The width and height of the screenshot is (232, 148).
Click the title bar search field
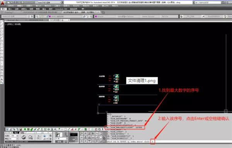tap(208, 3)
